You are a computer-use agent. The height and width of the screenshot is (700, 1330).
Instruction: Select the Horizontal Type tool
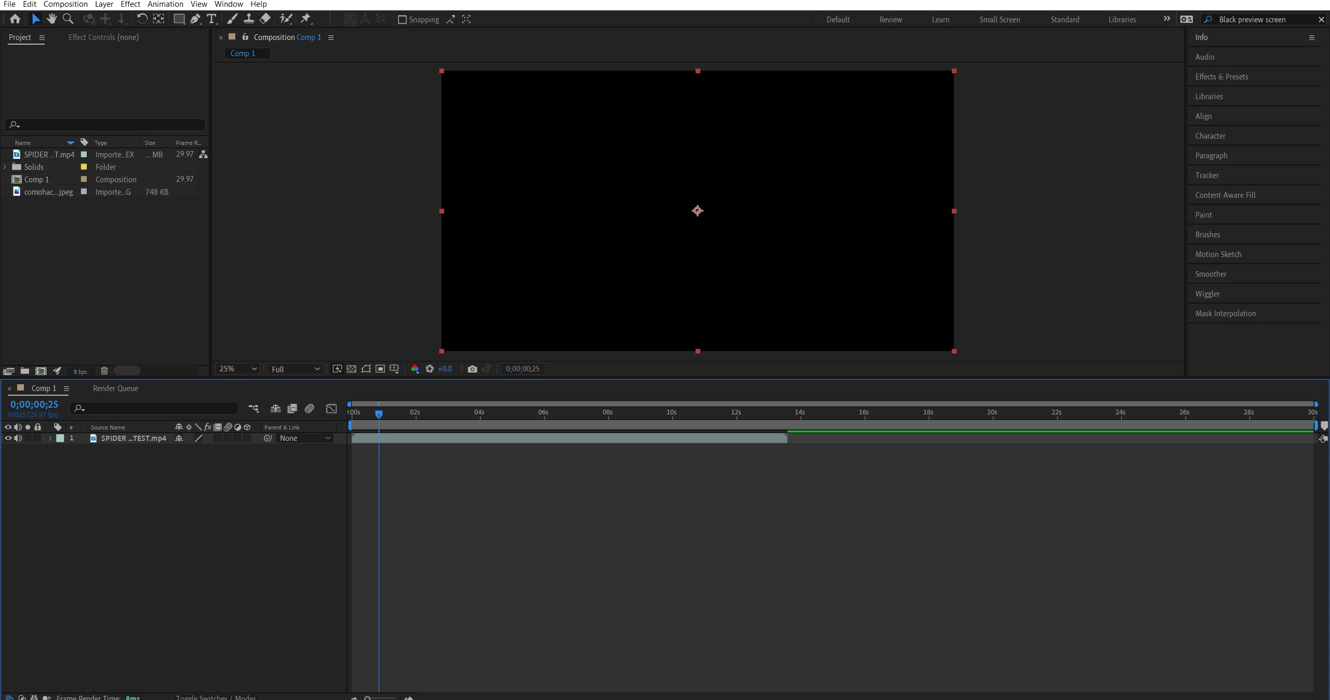click(x=211, y=19)
